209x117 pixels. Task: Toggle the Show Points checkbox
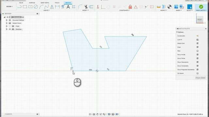tap(197, 58)
